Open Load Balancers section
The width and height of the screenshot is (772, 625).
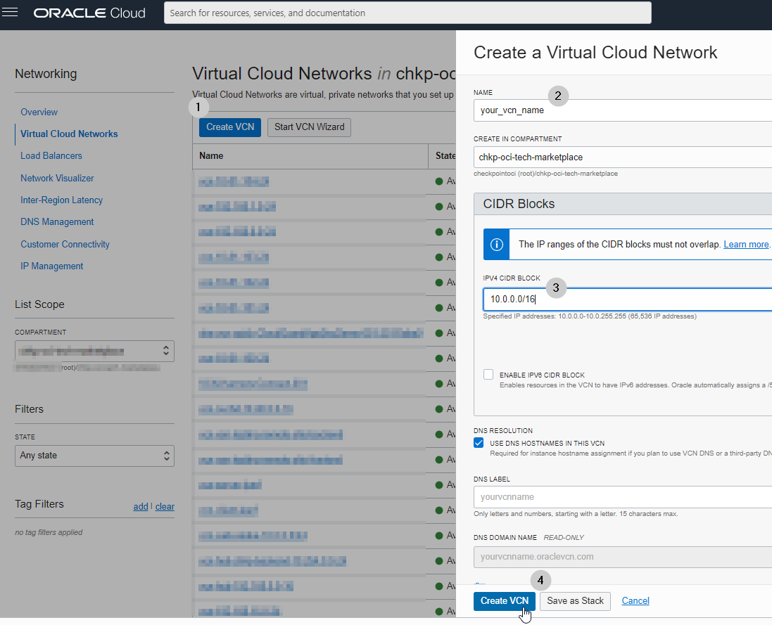point(51,156)
